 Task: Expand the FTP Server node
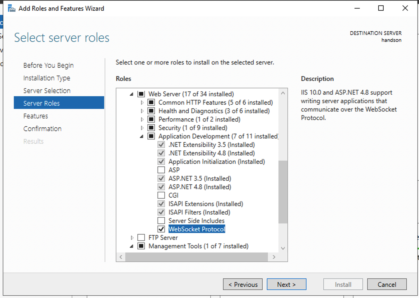132,238
